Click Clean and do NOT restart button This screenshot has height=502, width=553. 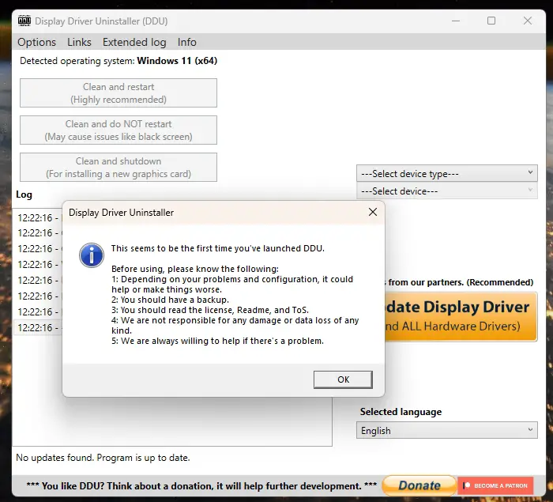118,130
